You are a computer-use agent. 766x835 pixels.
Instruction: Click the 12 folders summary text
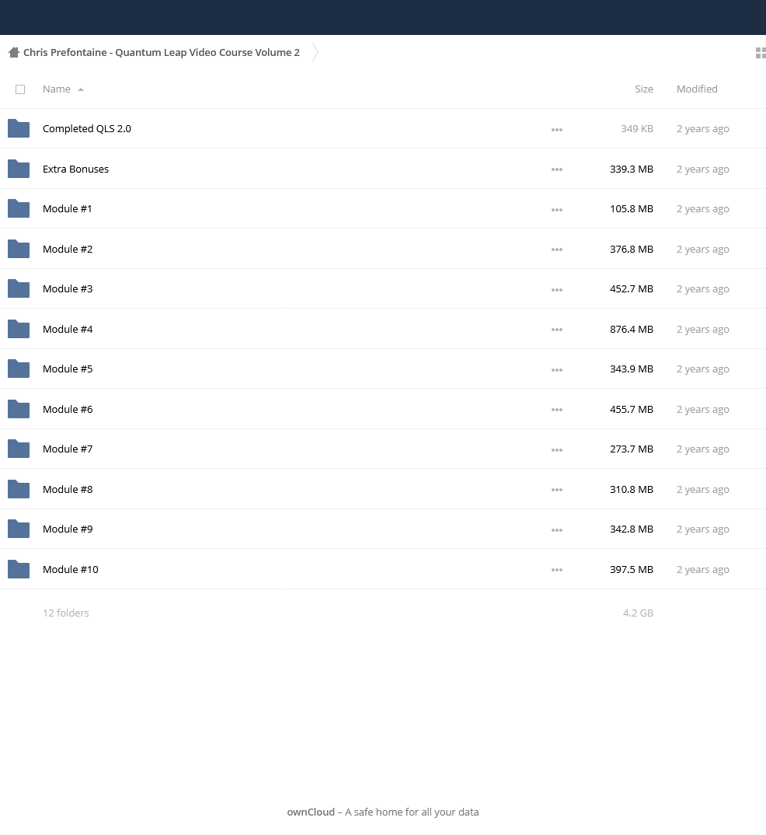point(66,613)
